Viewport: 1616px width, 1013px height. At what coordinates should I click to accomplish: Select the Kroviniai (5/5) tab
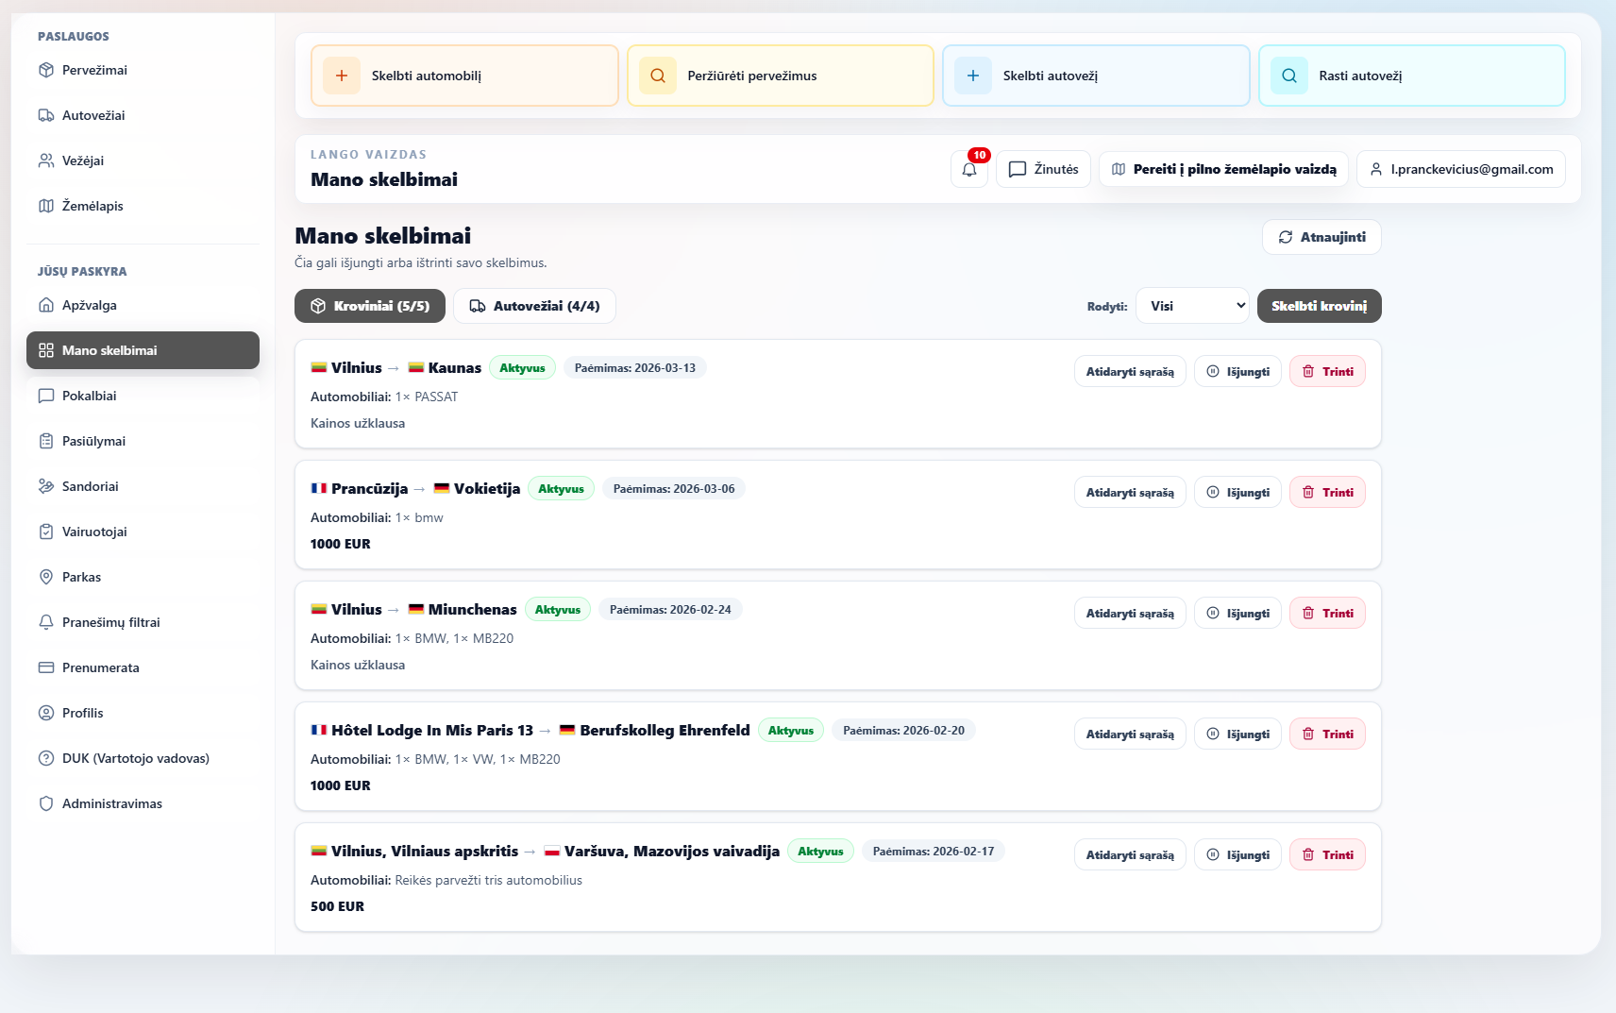point(370,306)
